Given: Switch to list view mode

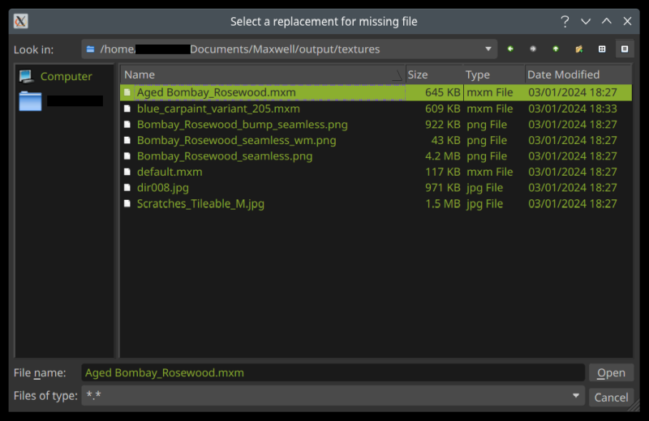Looking at the screenshot, I should click(602, 49).
